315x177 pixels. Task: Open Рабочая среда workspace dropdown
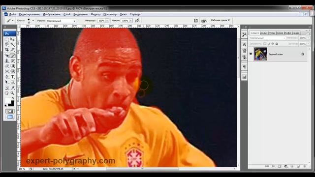point(220,20)
